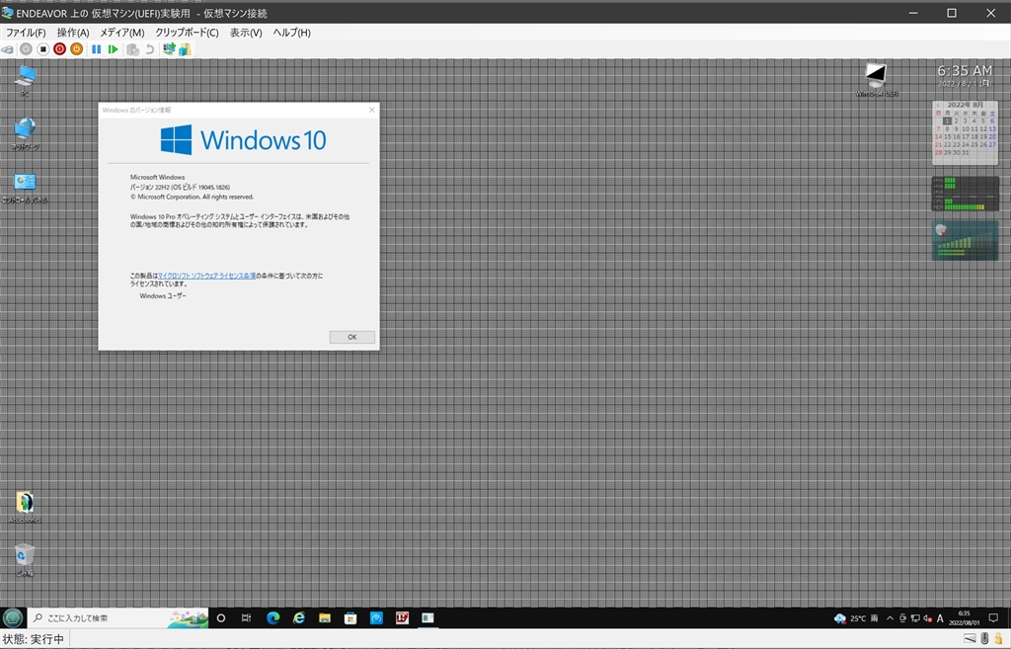This screenshot has height=649, width=1011.
Task: Select day 15 on the calendar gadget
Action: click(947, 136)
